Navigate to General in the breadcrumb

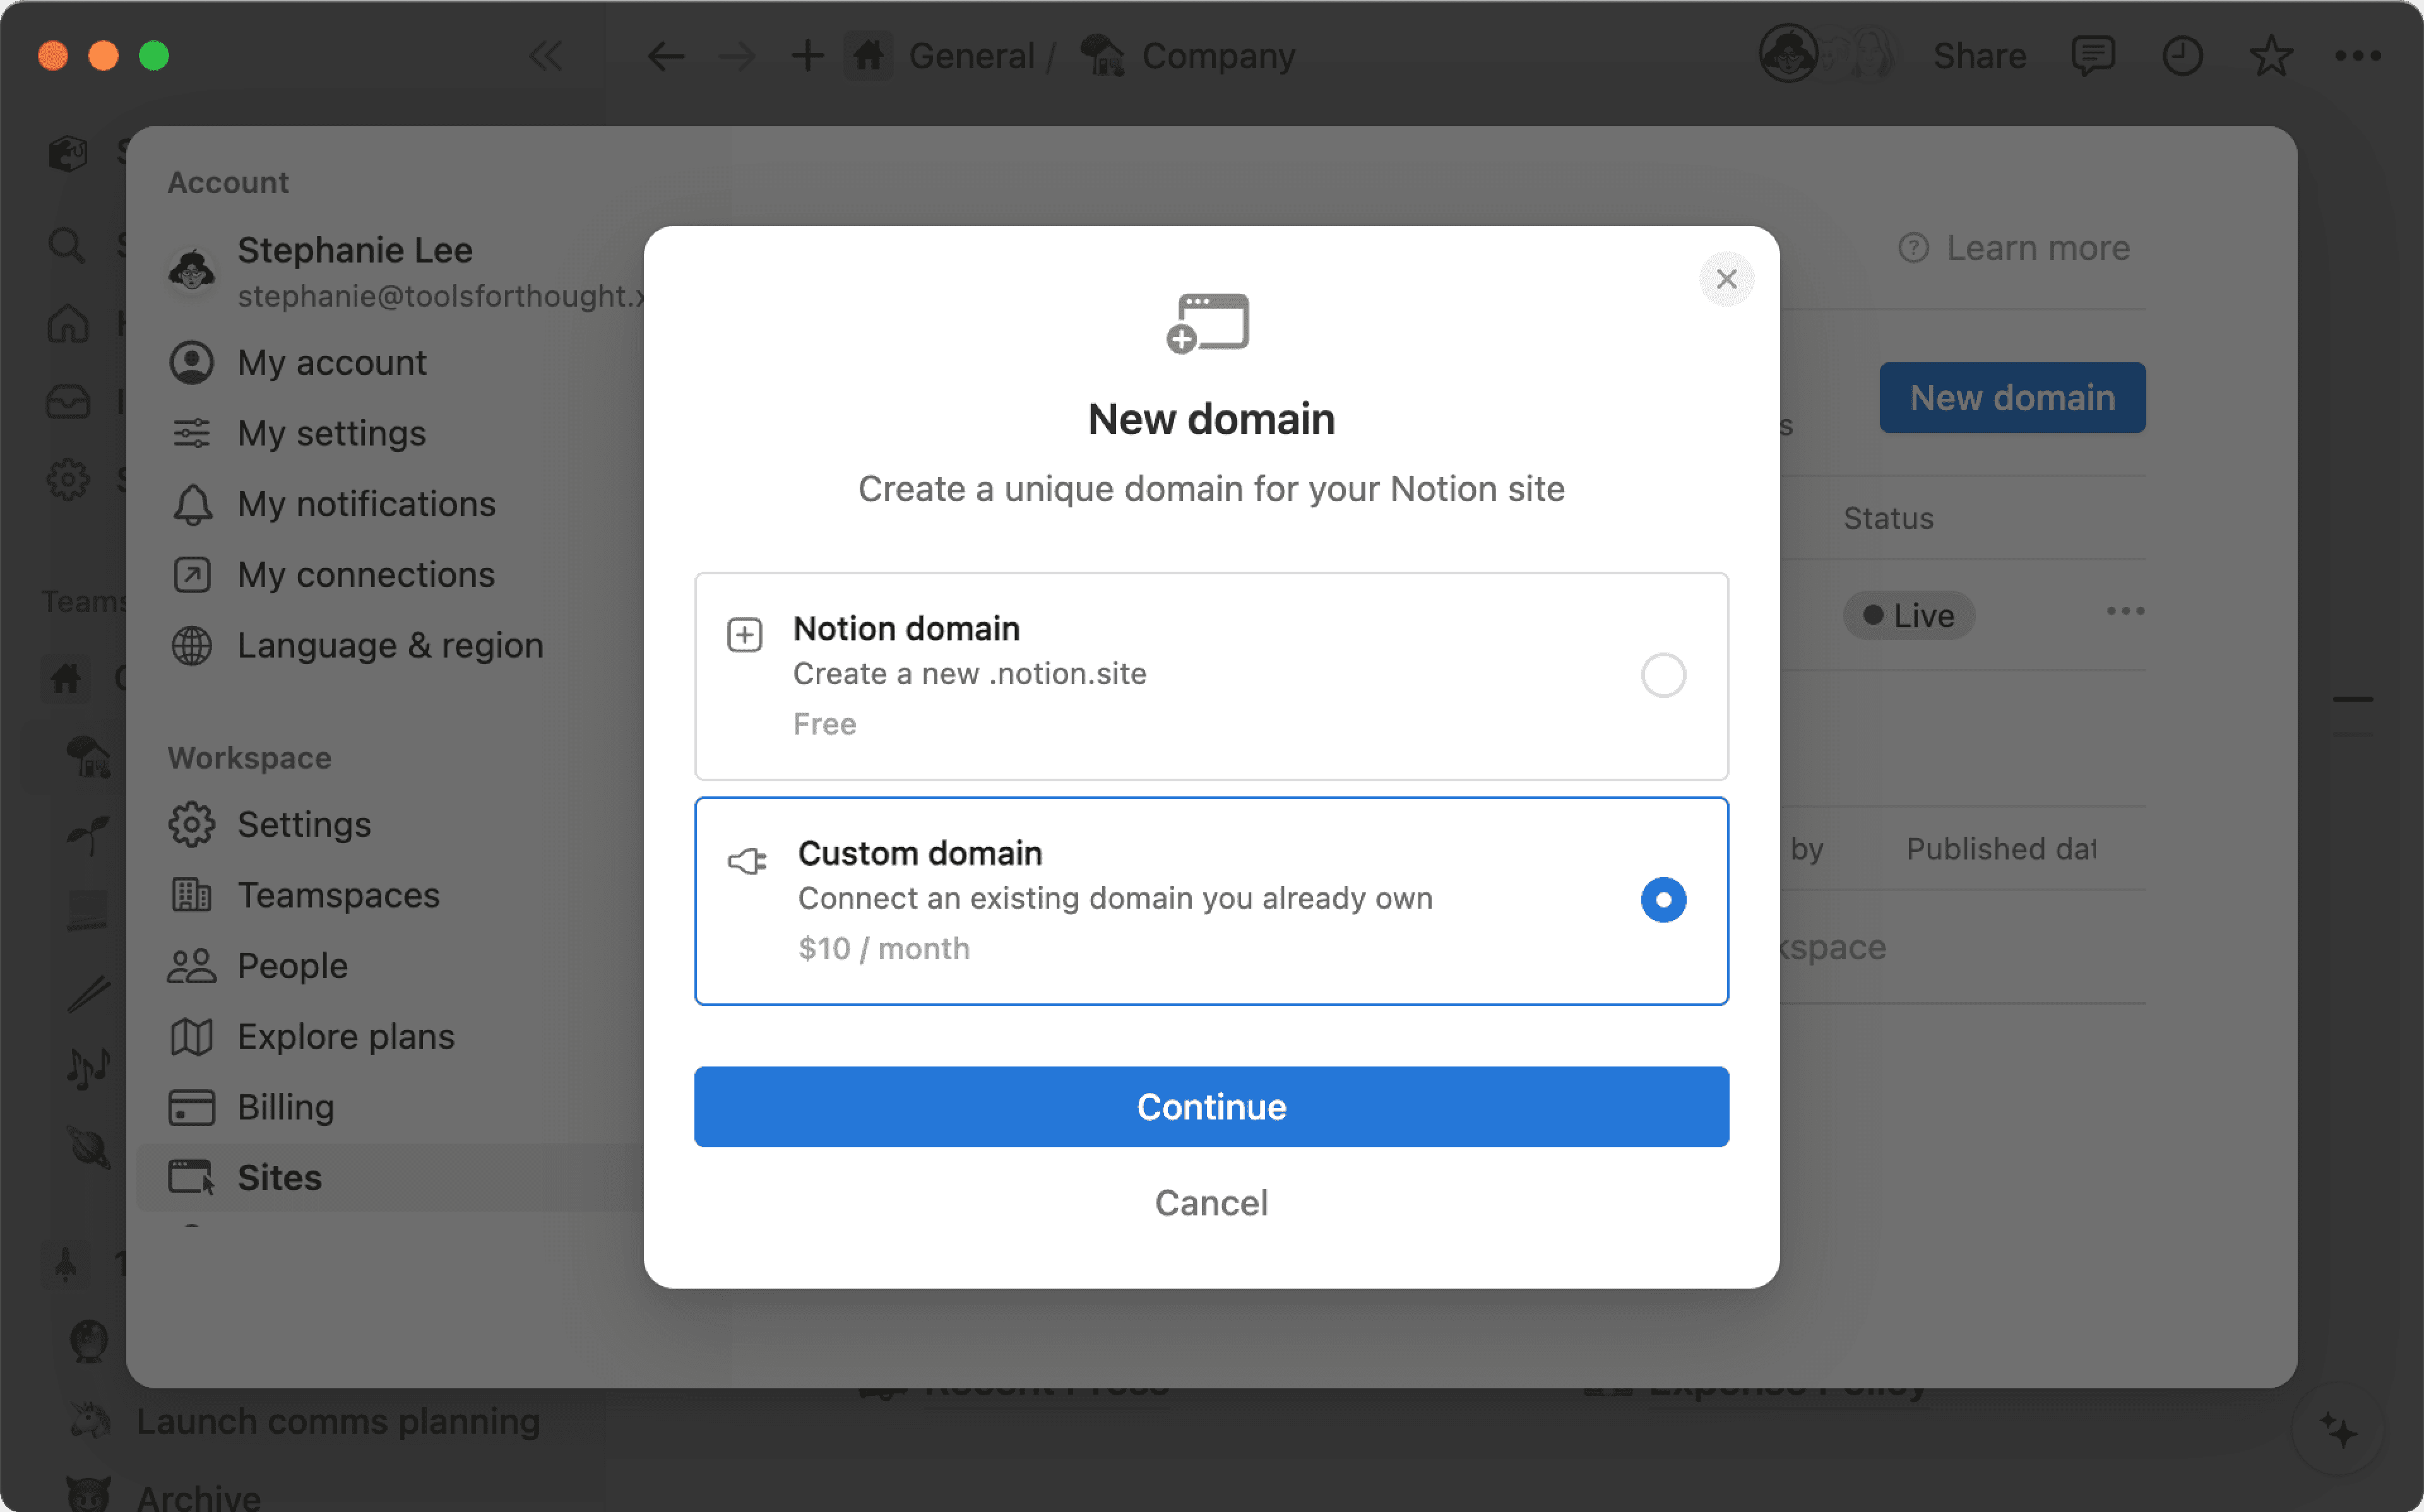pyautogui.click(x=970, y=56)
